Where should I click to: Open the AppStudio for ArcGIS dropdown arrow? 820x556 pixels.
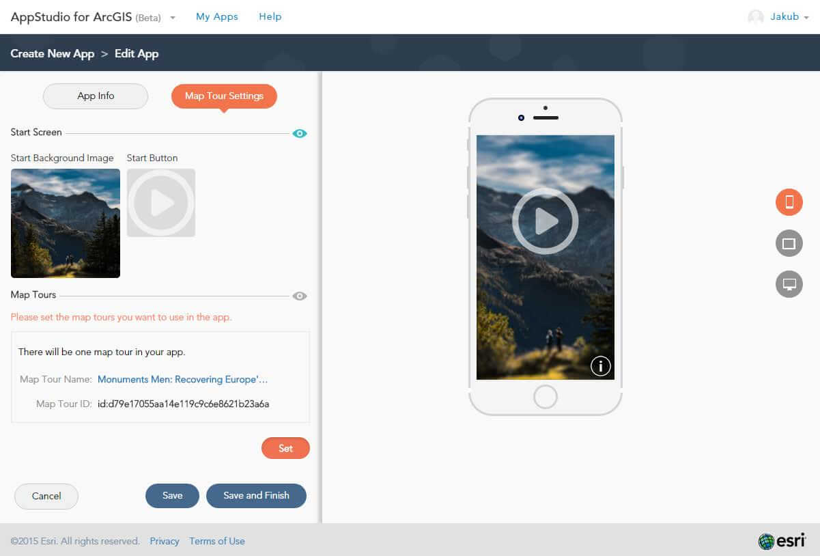[173, 18]
